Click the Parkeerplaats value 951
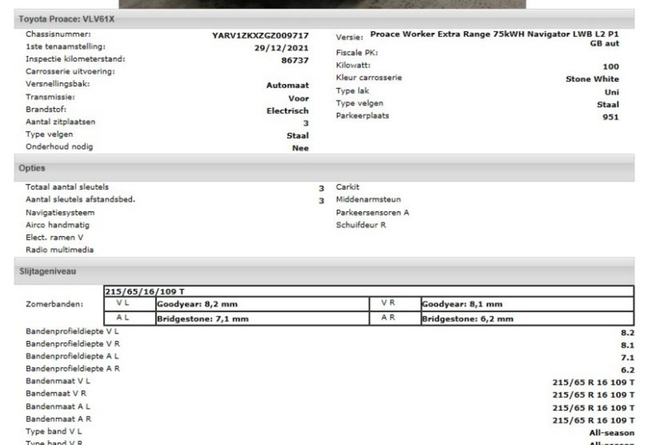Image resolution: width=668 pixels, height=445 pixels. tap(610, 117)
